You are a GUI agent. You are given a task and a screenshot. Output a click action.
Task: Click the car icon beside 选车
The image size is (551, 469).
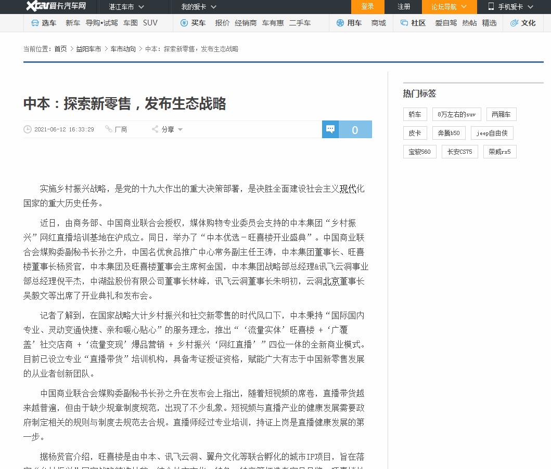(x=35, y=23)
